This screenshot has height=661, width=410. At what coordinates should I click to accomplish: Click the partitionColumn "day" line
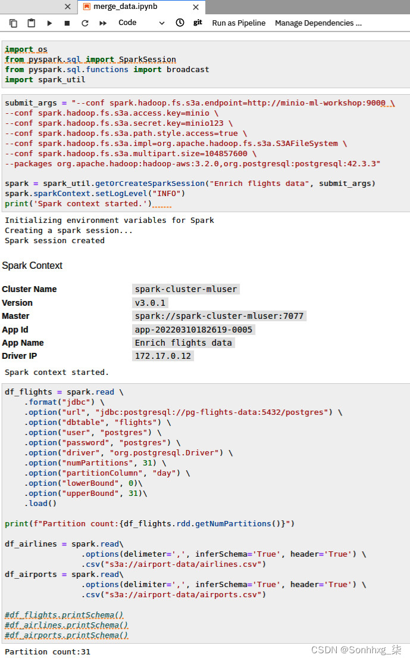(107, 473)
